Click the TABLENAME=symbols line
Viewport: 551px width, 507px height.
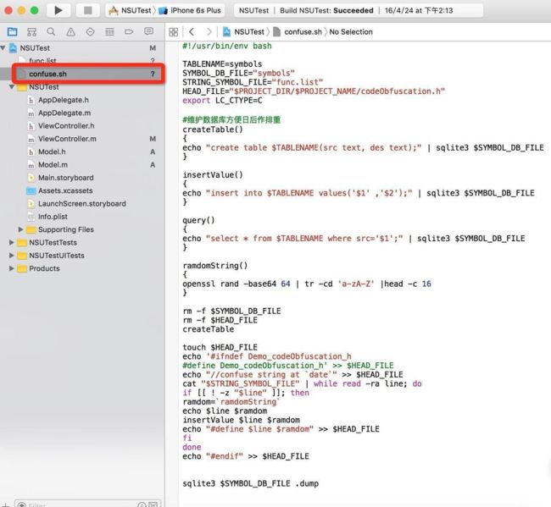222,64
